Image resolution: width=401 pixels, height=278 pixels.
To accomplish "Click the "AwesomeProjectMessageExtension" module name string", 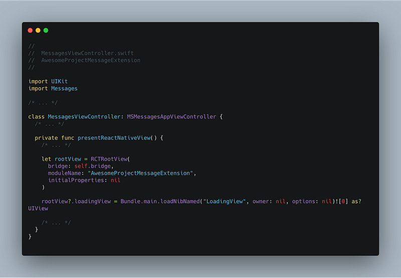I will pyautogui.click(x=140, y=173).
